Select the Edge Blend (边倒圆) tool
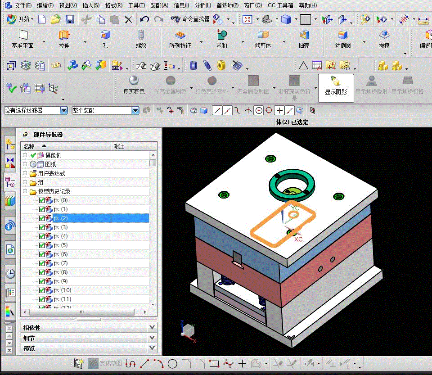432x375 pixels. click(343, 40)
